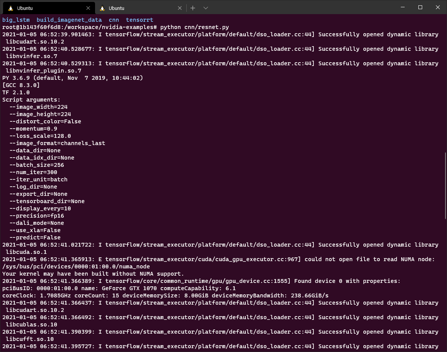
Task: Close the first Ubuntu tab
Action: 88,8
